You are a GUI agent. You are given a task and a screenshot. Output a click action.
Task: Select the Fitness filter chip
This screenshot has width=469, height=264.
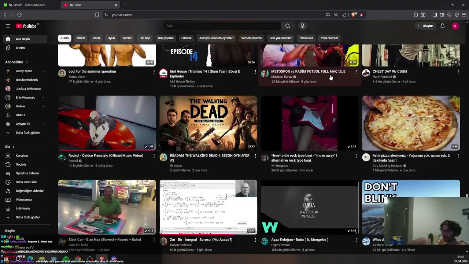coord(186,38)
